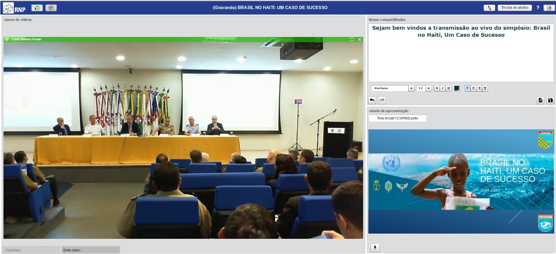Viewport: 556px width, 254px height.
Task: Open the notes document page icon
Action: point(540,100)
